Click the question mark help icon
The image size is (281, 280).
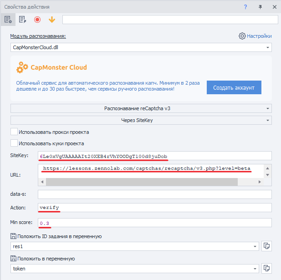(245, 7)
